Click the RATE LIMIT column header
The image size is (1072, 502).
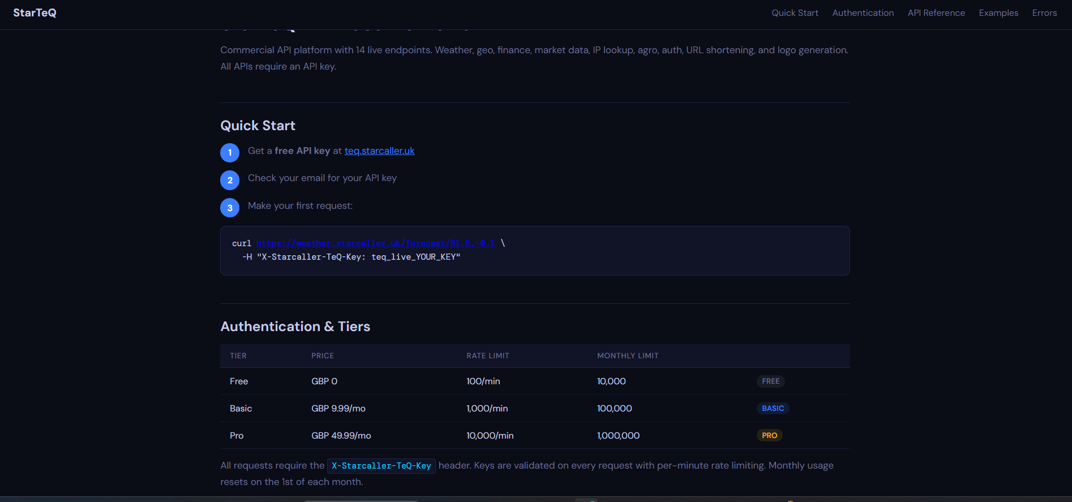pos(488,356)
